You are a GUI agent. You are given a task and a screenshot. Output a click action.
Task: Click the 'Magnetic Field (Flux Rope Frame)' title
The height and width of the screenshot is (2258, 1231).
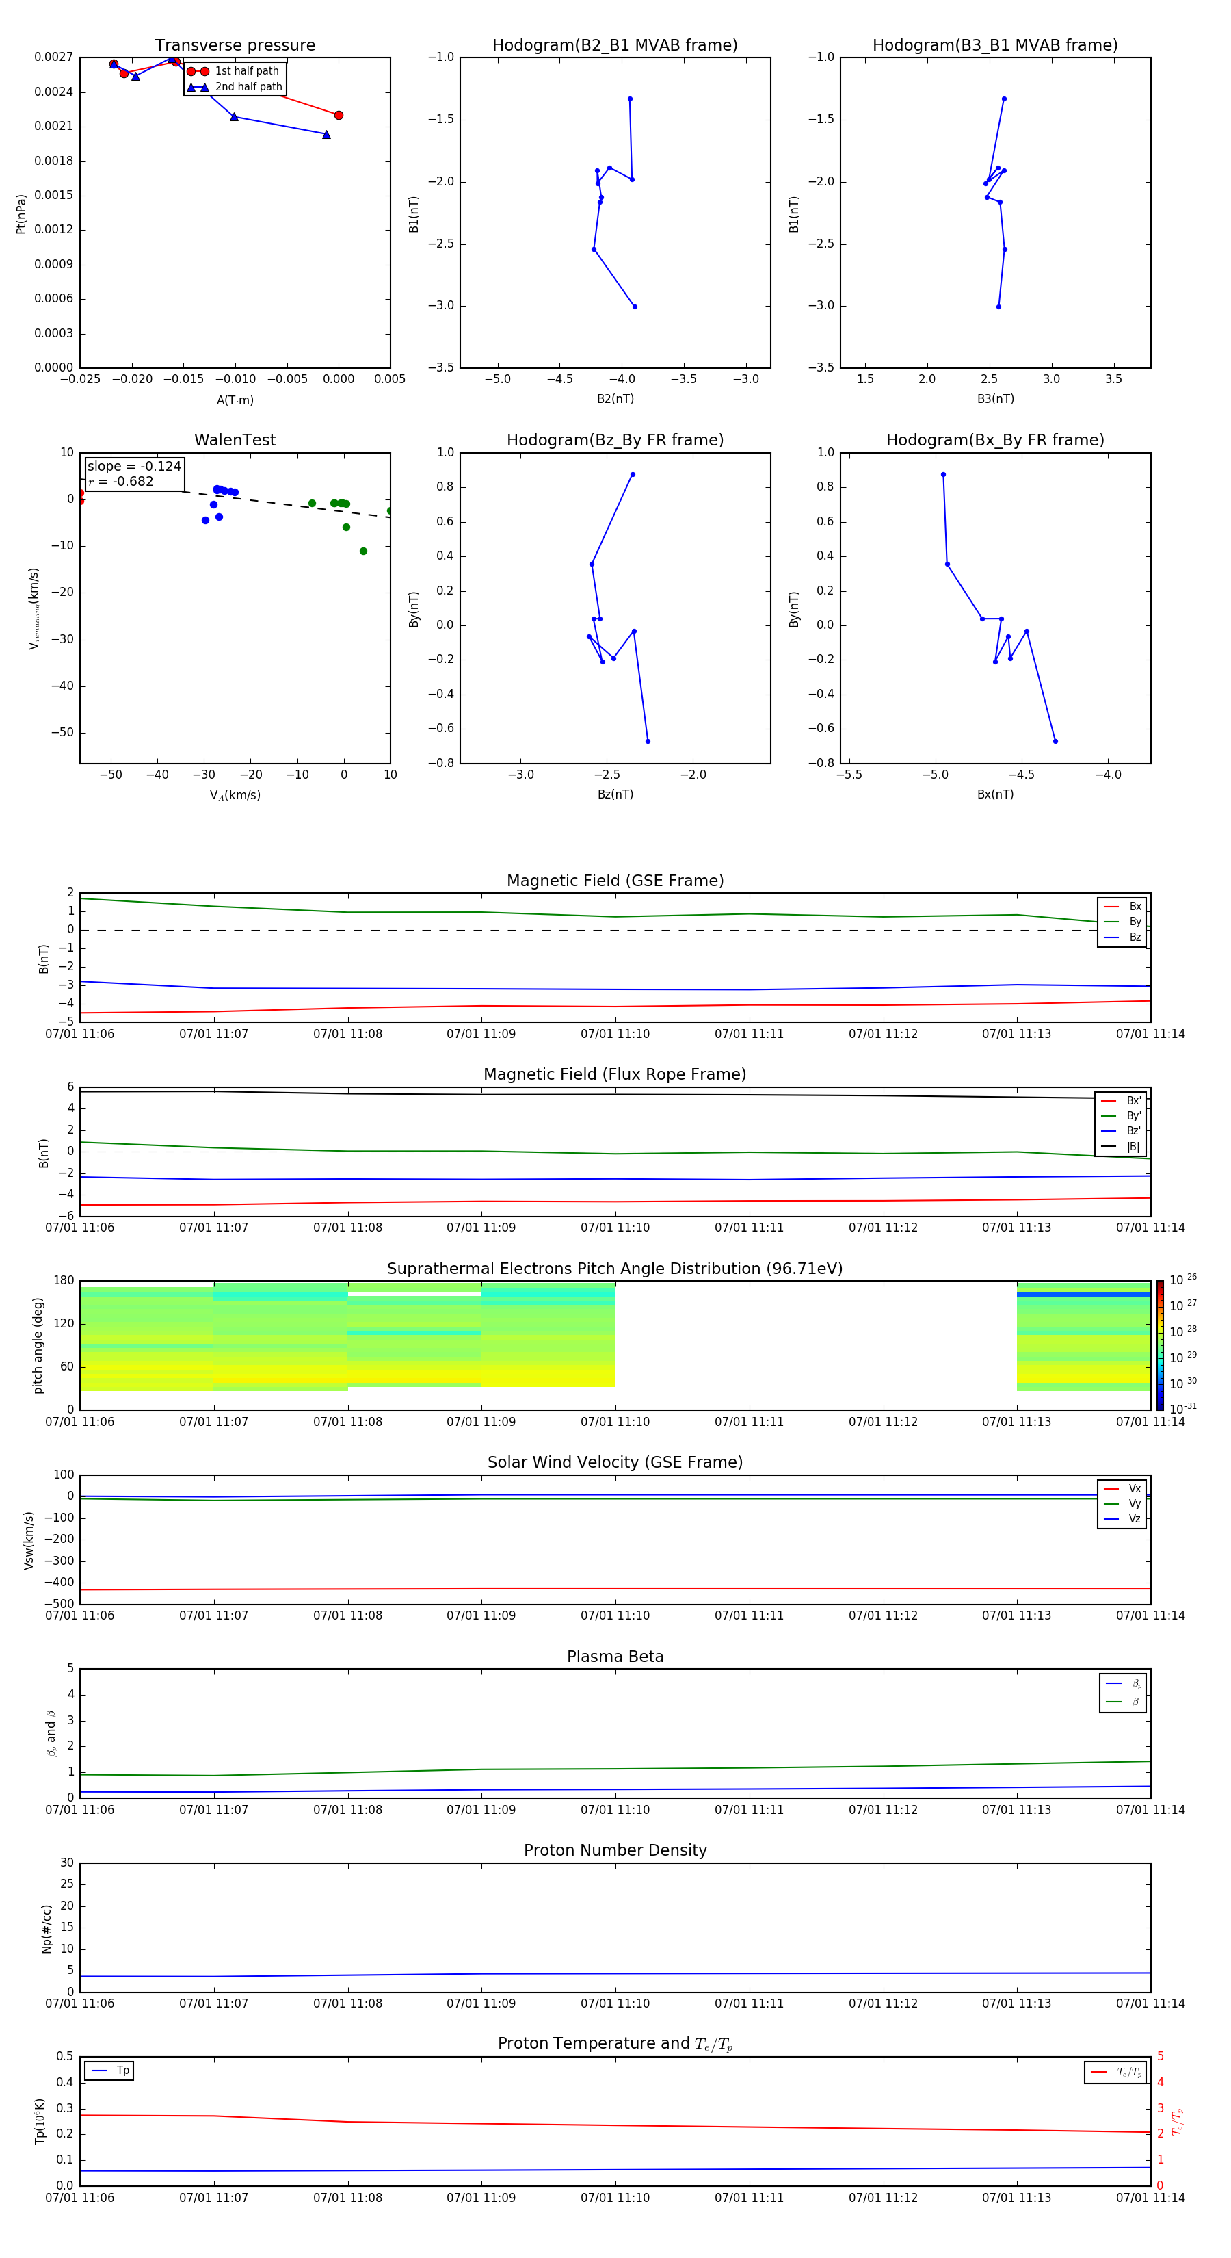pos(615,1075)
